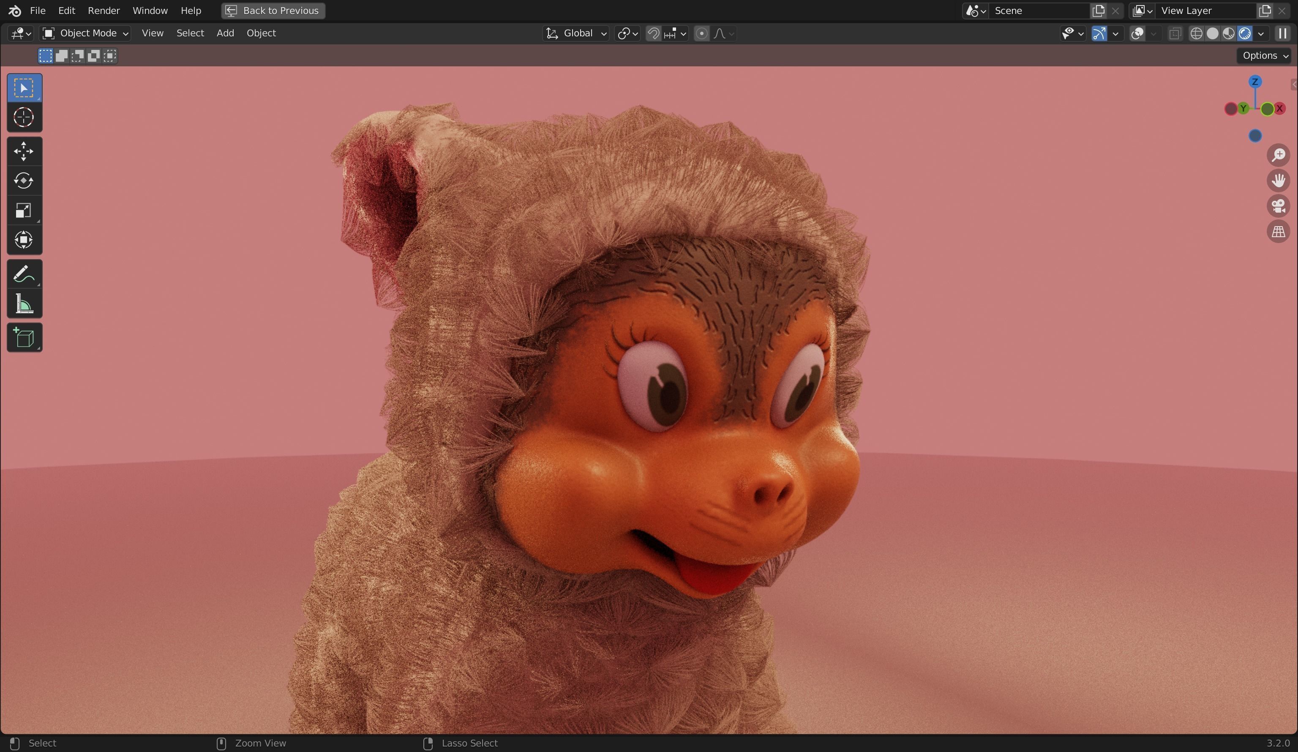The image size is (1298, 752).
Task: Toggle viewport gizmos visibility button
Action: (1099, 33)
